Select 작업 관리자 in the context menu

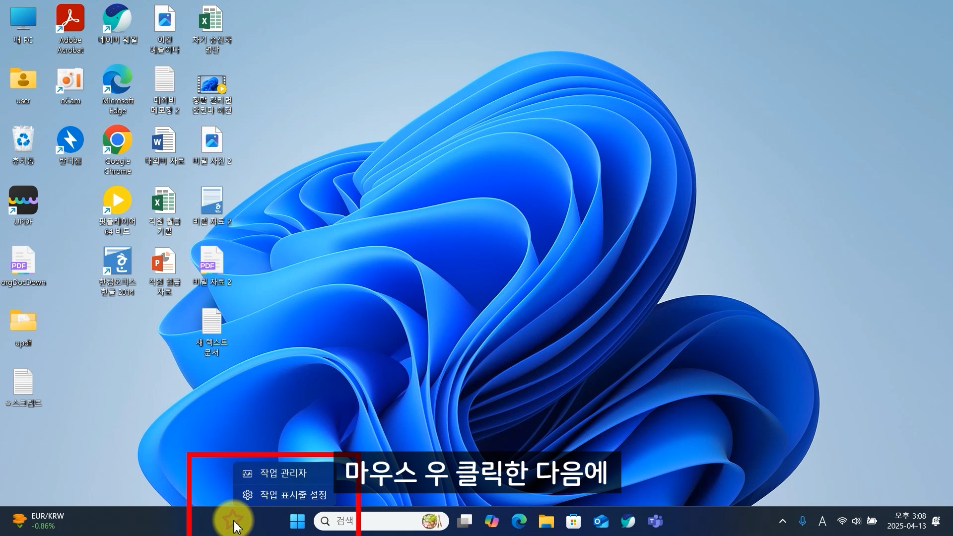283,473
